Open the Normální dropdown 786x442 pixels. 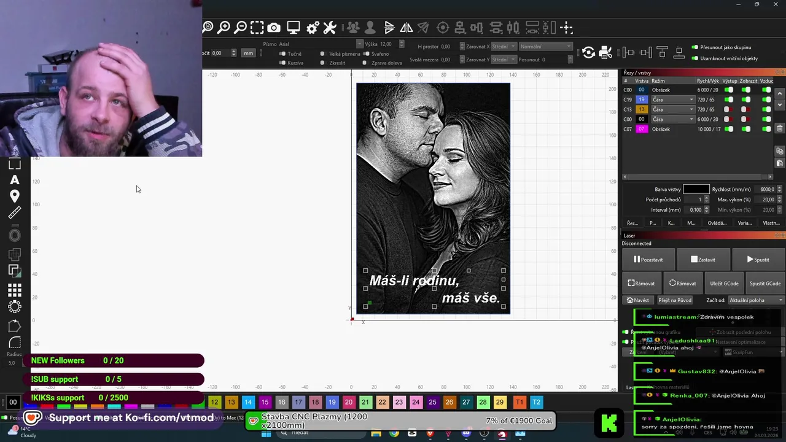(x=545, y=47)
